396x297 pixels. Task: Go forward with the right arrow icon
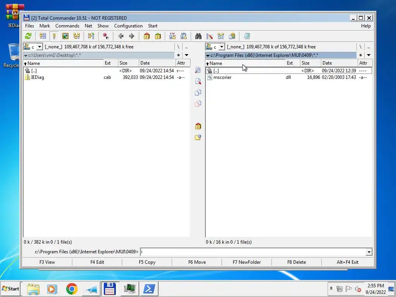(131, 36)
